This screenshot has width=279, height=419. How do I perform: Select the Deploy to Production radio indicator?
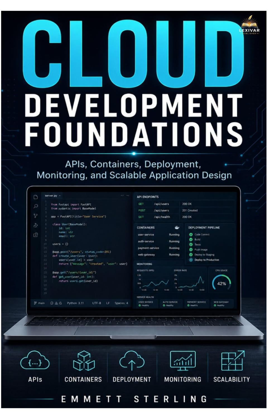tap(191, 260)
